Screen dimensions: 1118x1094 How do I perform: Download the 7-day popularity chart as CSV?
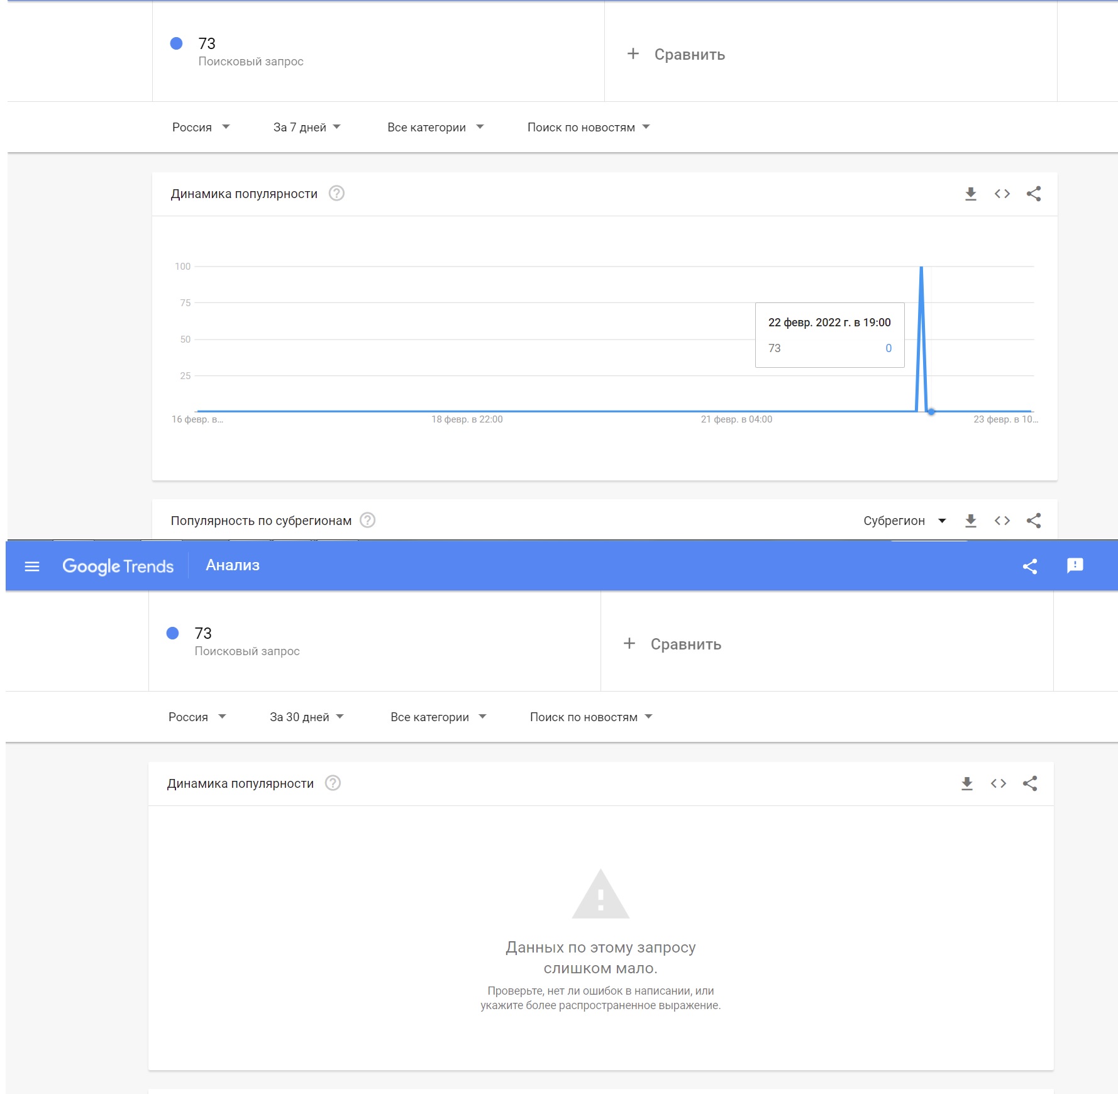coord(970,194)
